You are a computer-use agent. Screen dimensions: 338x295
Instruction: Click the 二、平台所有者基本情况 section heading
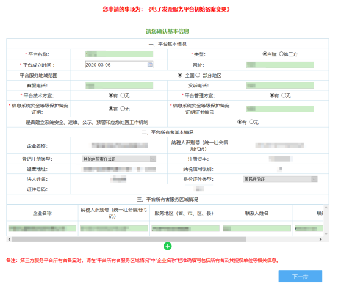click(x=168, y=133)
